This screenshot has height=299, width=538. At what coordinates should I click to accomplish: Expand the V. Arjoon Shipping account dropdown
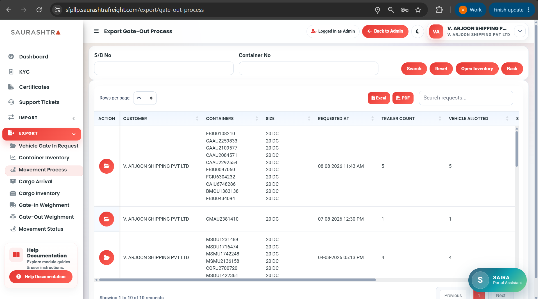pos(520,31)
